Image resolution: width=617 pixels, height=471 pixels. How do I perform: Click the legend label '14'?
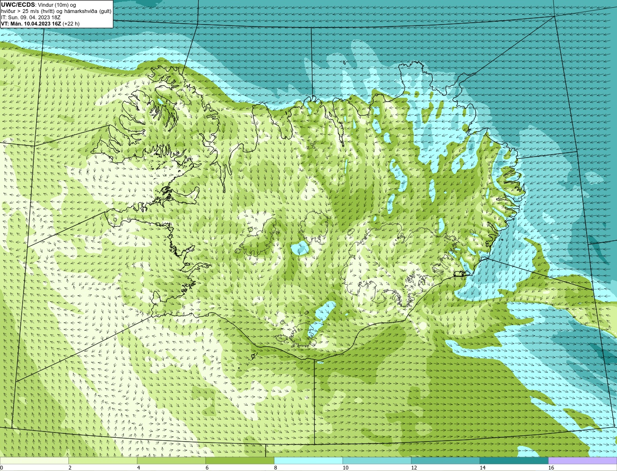pos(483,468)
